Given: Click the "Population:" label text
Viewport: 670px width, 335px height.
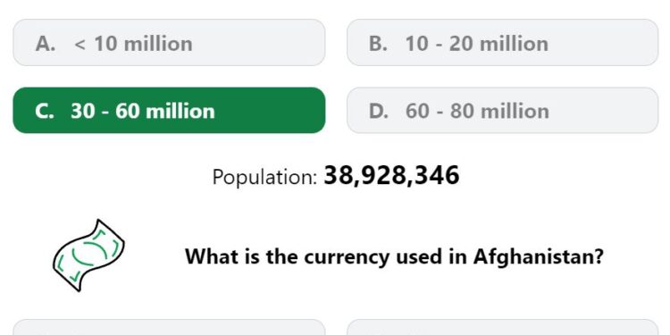Looking at the screenshot, I should point(265,177).
